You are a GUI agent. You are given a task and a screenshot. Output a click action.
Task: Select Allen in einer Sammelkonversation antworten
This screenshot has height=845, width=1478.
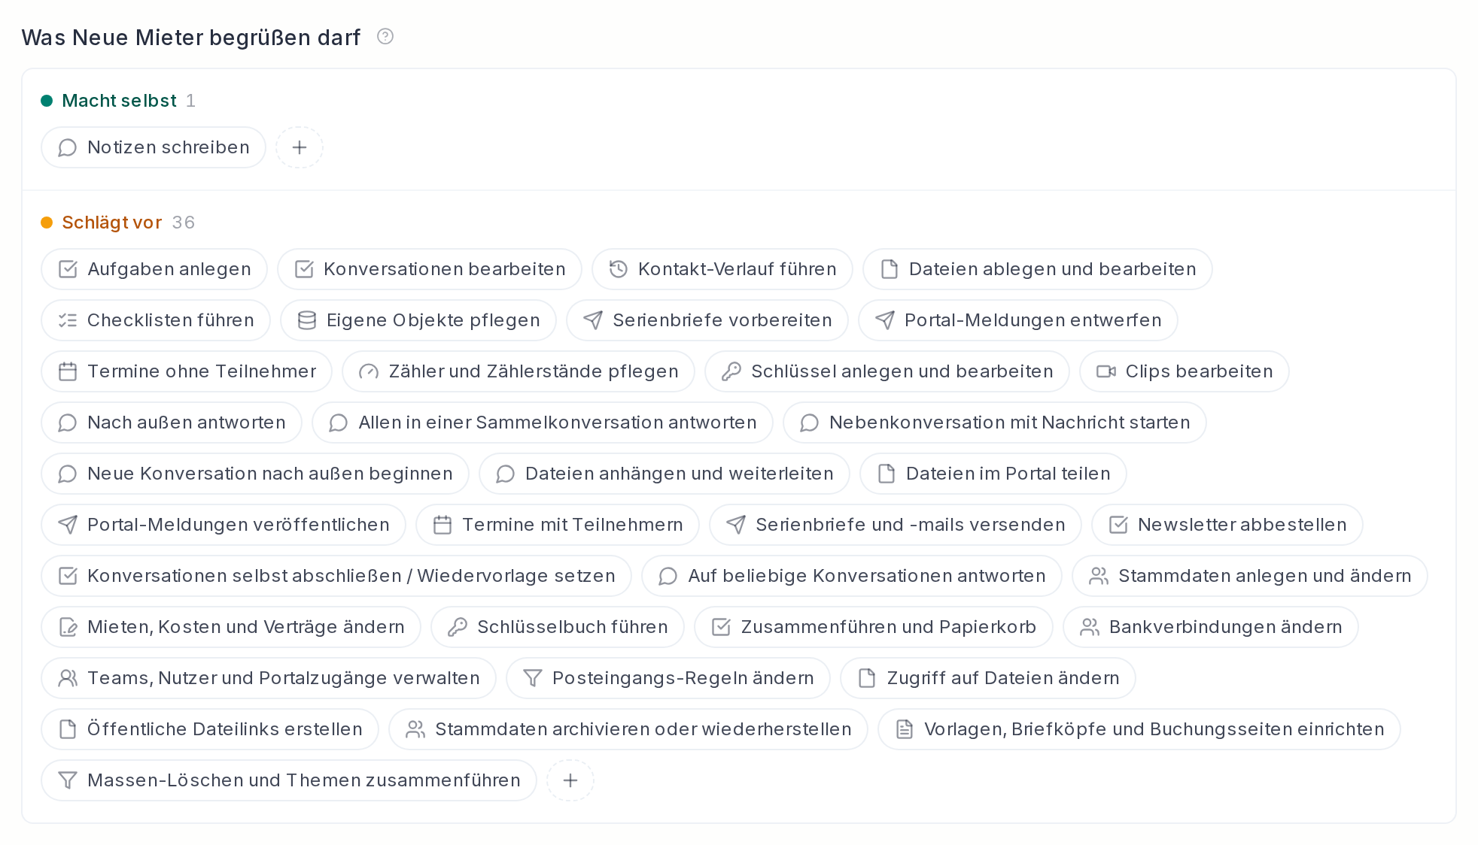pos(543,422)
